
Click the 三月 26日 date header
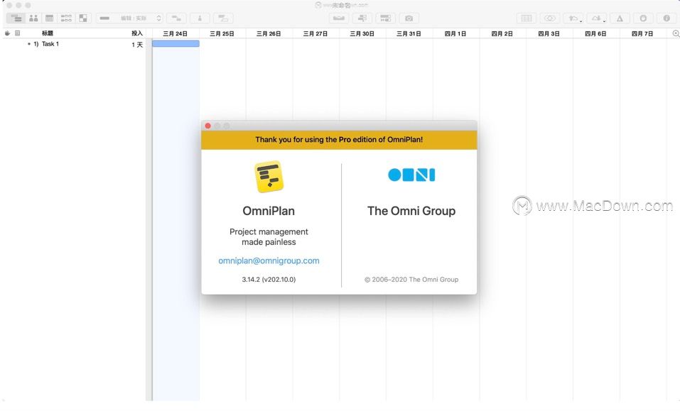click(x=269, y=34)
